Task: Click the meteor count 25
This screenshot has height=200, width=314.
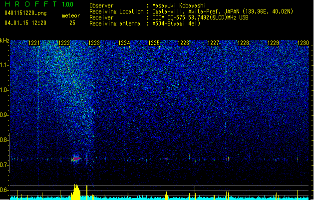Action: pos(72,23)
